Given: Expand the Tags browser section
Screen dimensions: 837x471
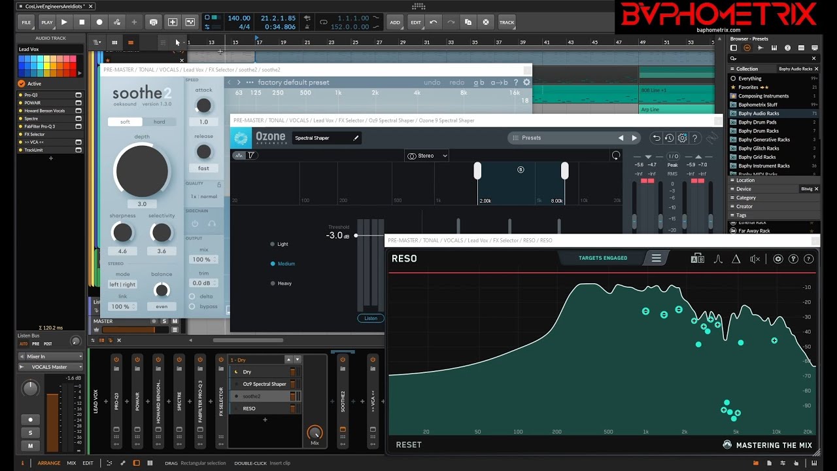Looking at the screenshot, I should pos(775,215).
